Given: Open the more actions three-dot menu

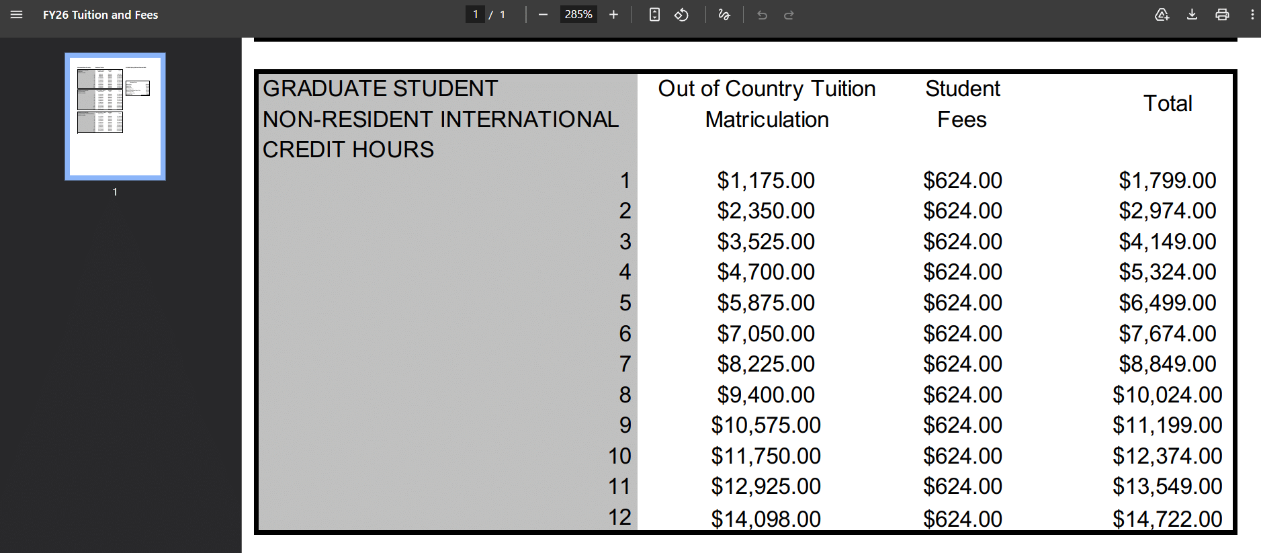Looking at the screenshot, I should click(x=1252, y=15).
